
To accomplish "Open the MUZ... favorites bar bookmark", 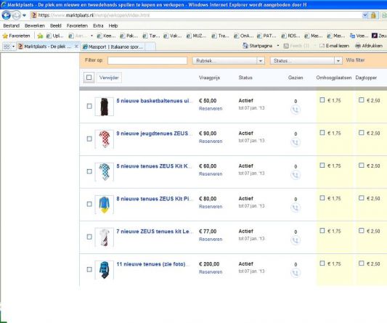I will click(196, 36).
